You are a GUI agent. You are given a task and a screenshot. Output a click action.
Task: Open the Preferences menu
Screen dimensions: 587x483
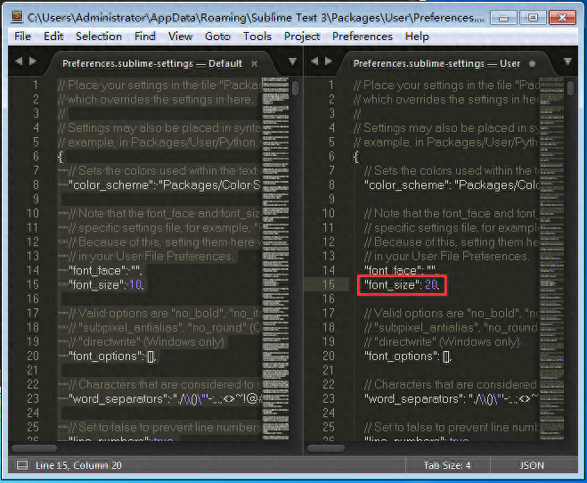coord(363,37)
